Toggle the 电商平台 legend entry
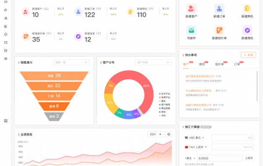This screenshot has height=166, width=263. (x=165, y=97)
